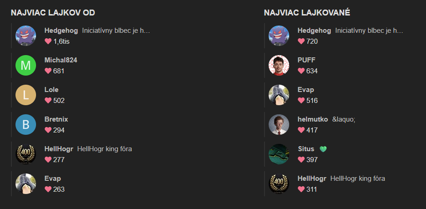The image size is (426, 209).
Task: Open Lole's tan L avatar
Action: [x=26, y=95]
